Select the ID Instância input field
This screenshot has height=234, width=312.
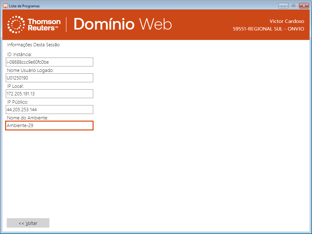click(49, 62)
